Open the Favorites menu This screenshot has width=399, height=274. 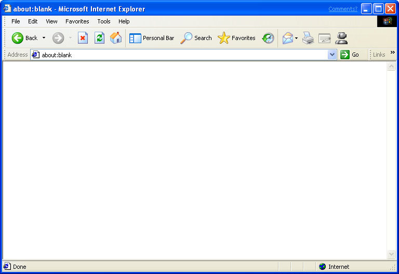pos(77,21)
